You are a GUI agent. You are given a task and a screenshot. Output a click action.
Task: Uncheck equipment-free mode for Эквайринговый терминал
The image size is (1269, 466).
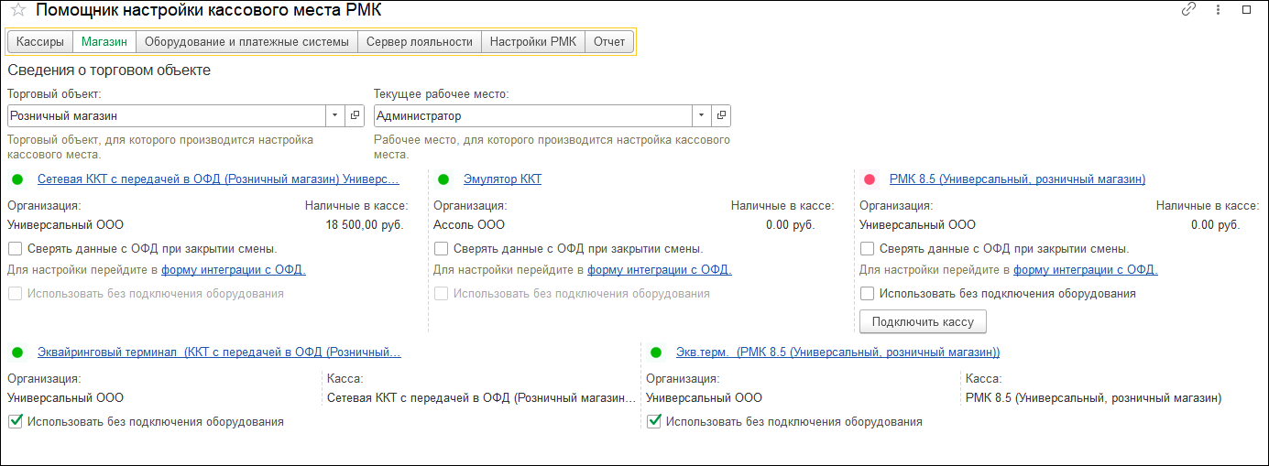pos(16,422)
